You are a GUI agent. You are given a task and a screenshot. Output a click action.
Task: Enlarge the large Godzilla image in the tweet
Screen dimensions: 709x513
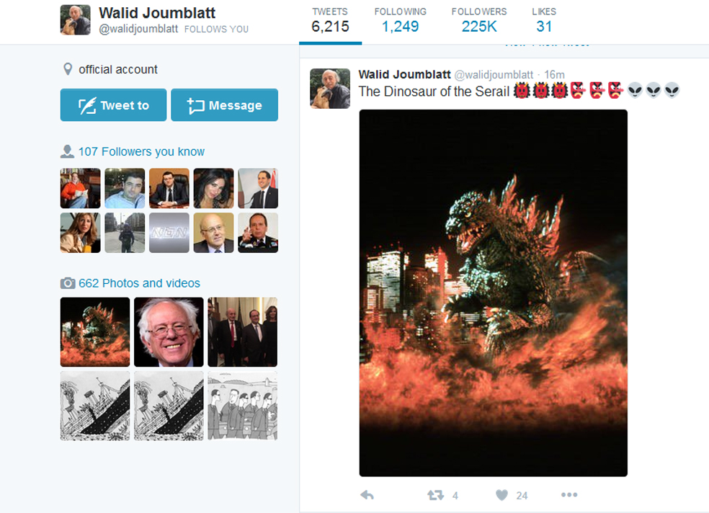[x=494, y=293]
